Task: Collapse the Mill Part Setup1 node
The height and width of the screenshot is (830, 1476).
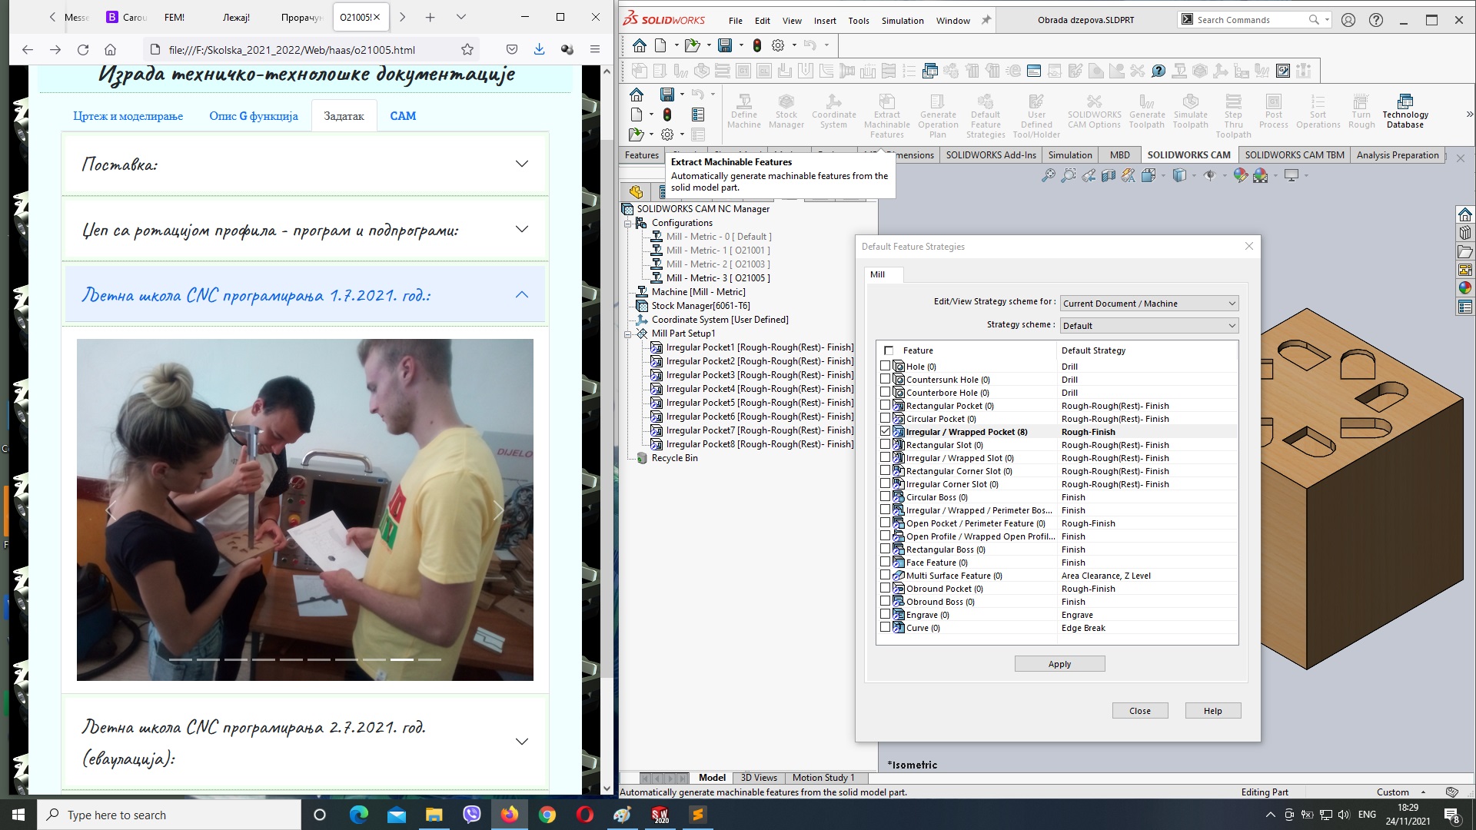Action: [x=628, y=334]
